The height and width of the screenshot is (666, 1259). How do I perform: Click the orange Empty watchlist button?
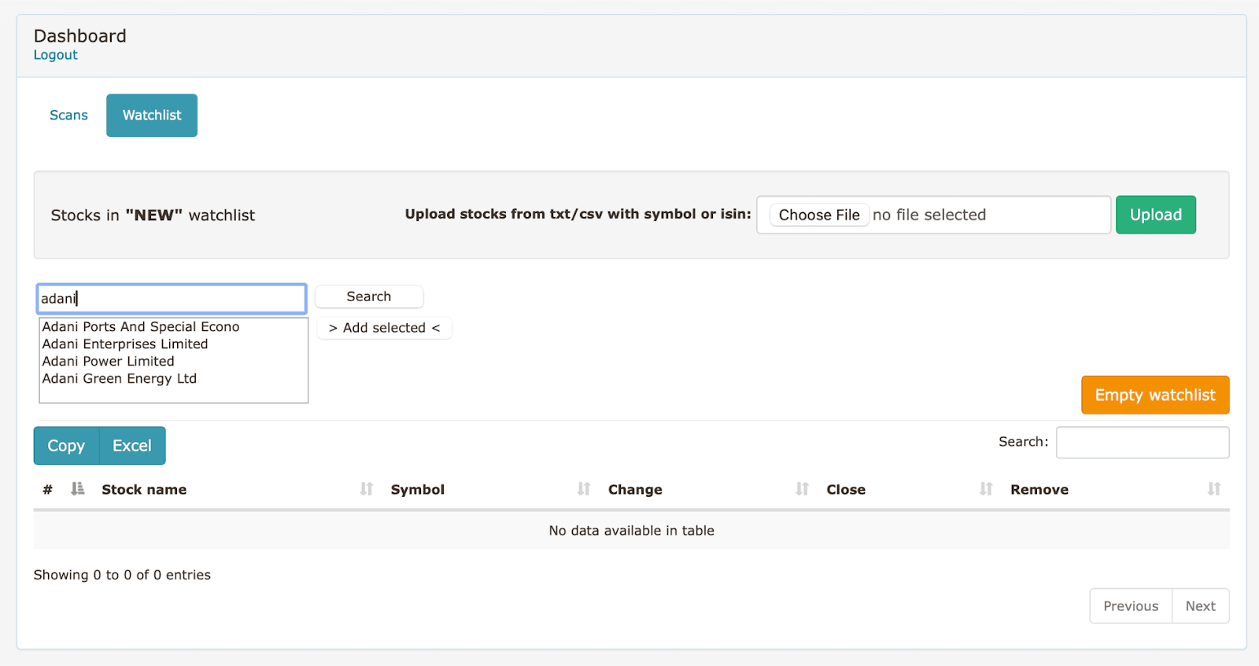pyautogui.click(x=1154, y=395)
